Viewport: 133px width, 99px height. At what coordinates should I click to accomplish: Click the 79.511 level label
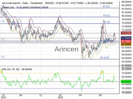point(106,15)
